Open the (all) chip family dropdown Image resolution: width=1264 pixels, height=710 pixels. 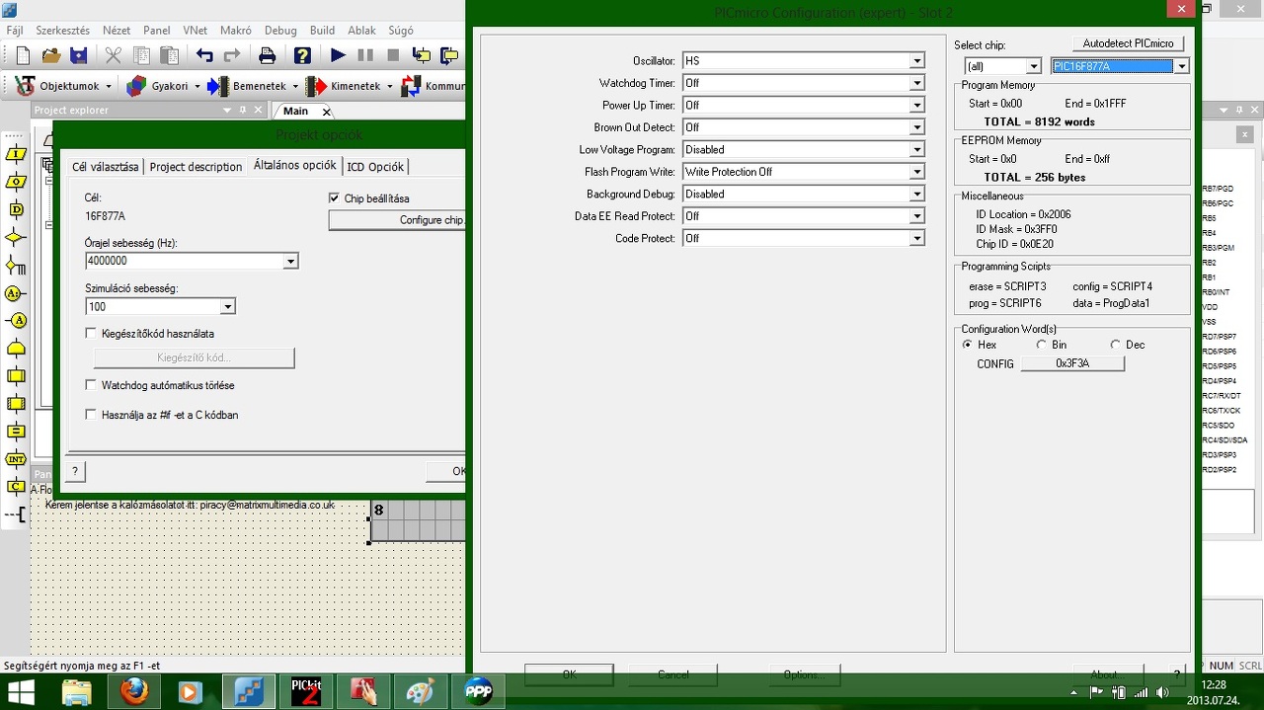click(x=1034, y=66)
